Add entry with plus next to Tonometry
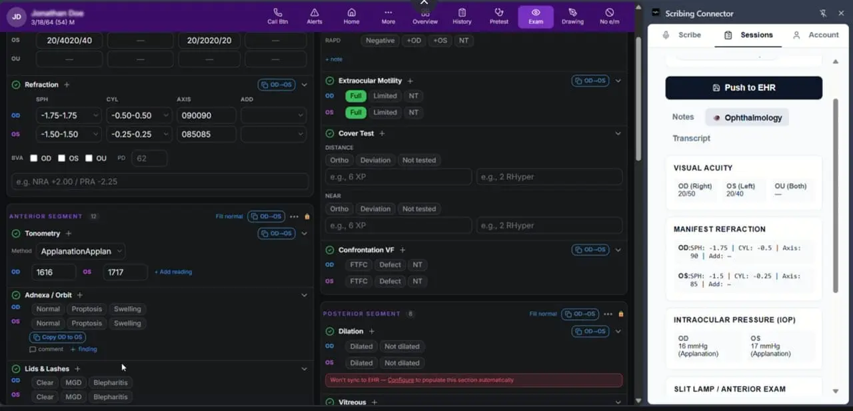The image size is (853, 411). point(69,233)
